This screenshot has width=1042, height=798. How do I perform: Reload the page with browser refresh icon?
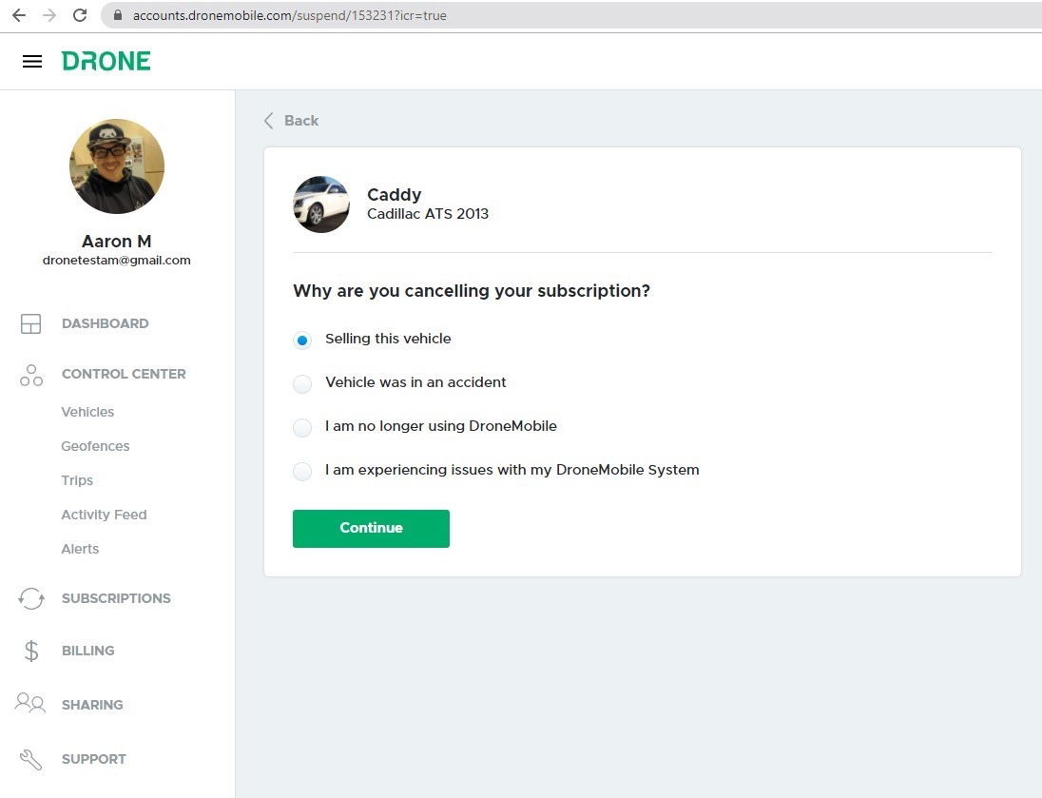pos(80,15)
